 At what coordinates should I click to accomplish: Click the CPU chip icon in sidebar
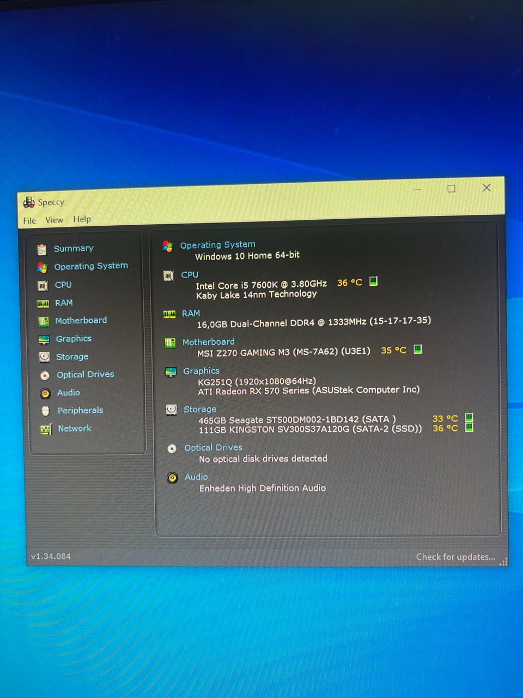coord(42,286)
